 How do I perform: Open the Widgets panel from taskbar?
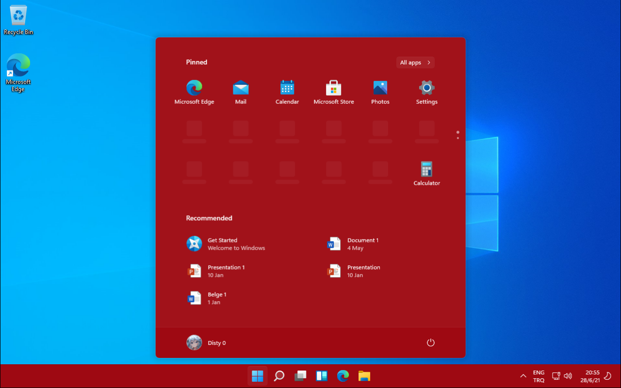click(x=322, y=376)
